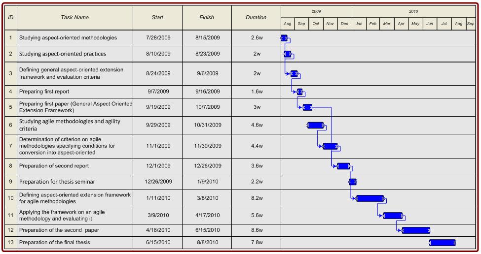The width and height of the screenshot is (481, 254).
Task: Select the Duration column header
Action: pos(256,18)
